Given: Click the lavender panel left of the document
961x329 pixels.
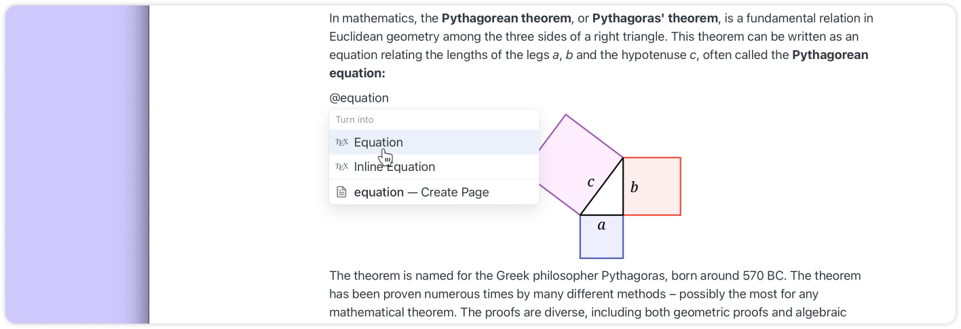Looking at the screenshot, I should (x=75, y=164).
